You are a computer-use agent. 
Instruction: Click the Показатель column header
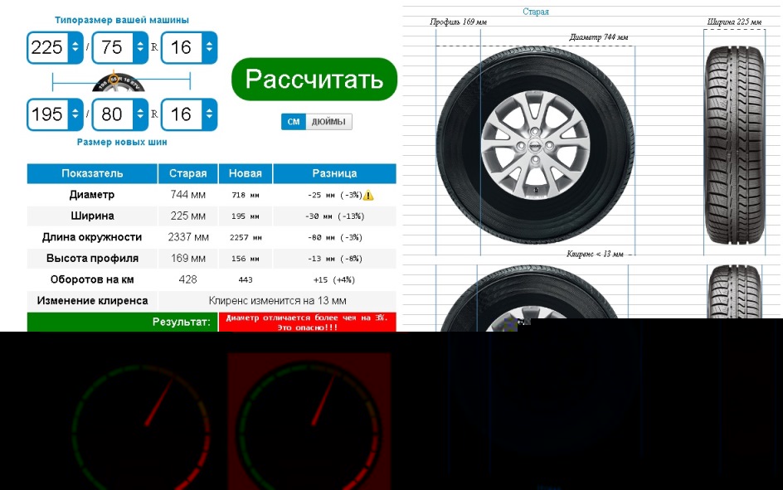(x=92, y=173)
